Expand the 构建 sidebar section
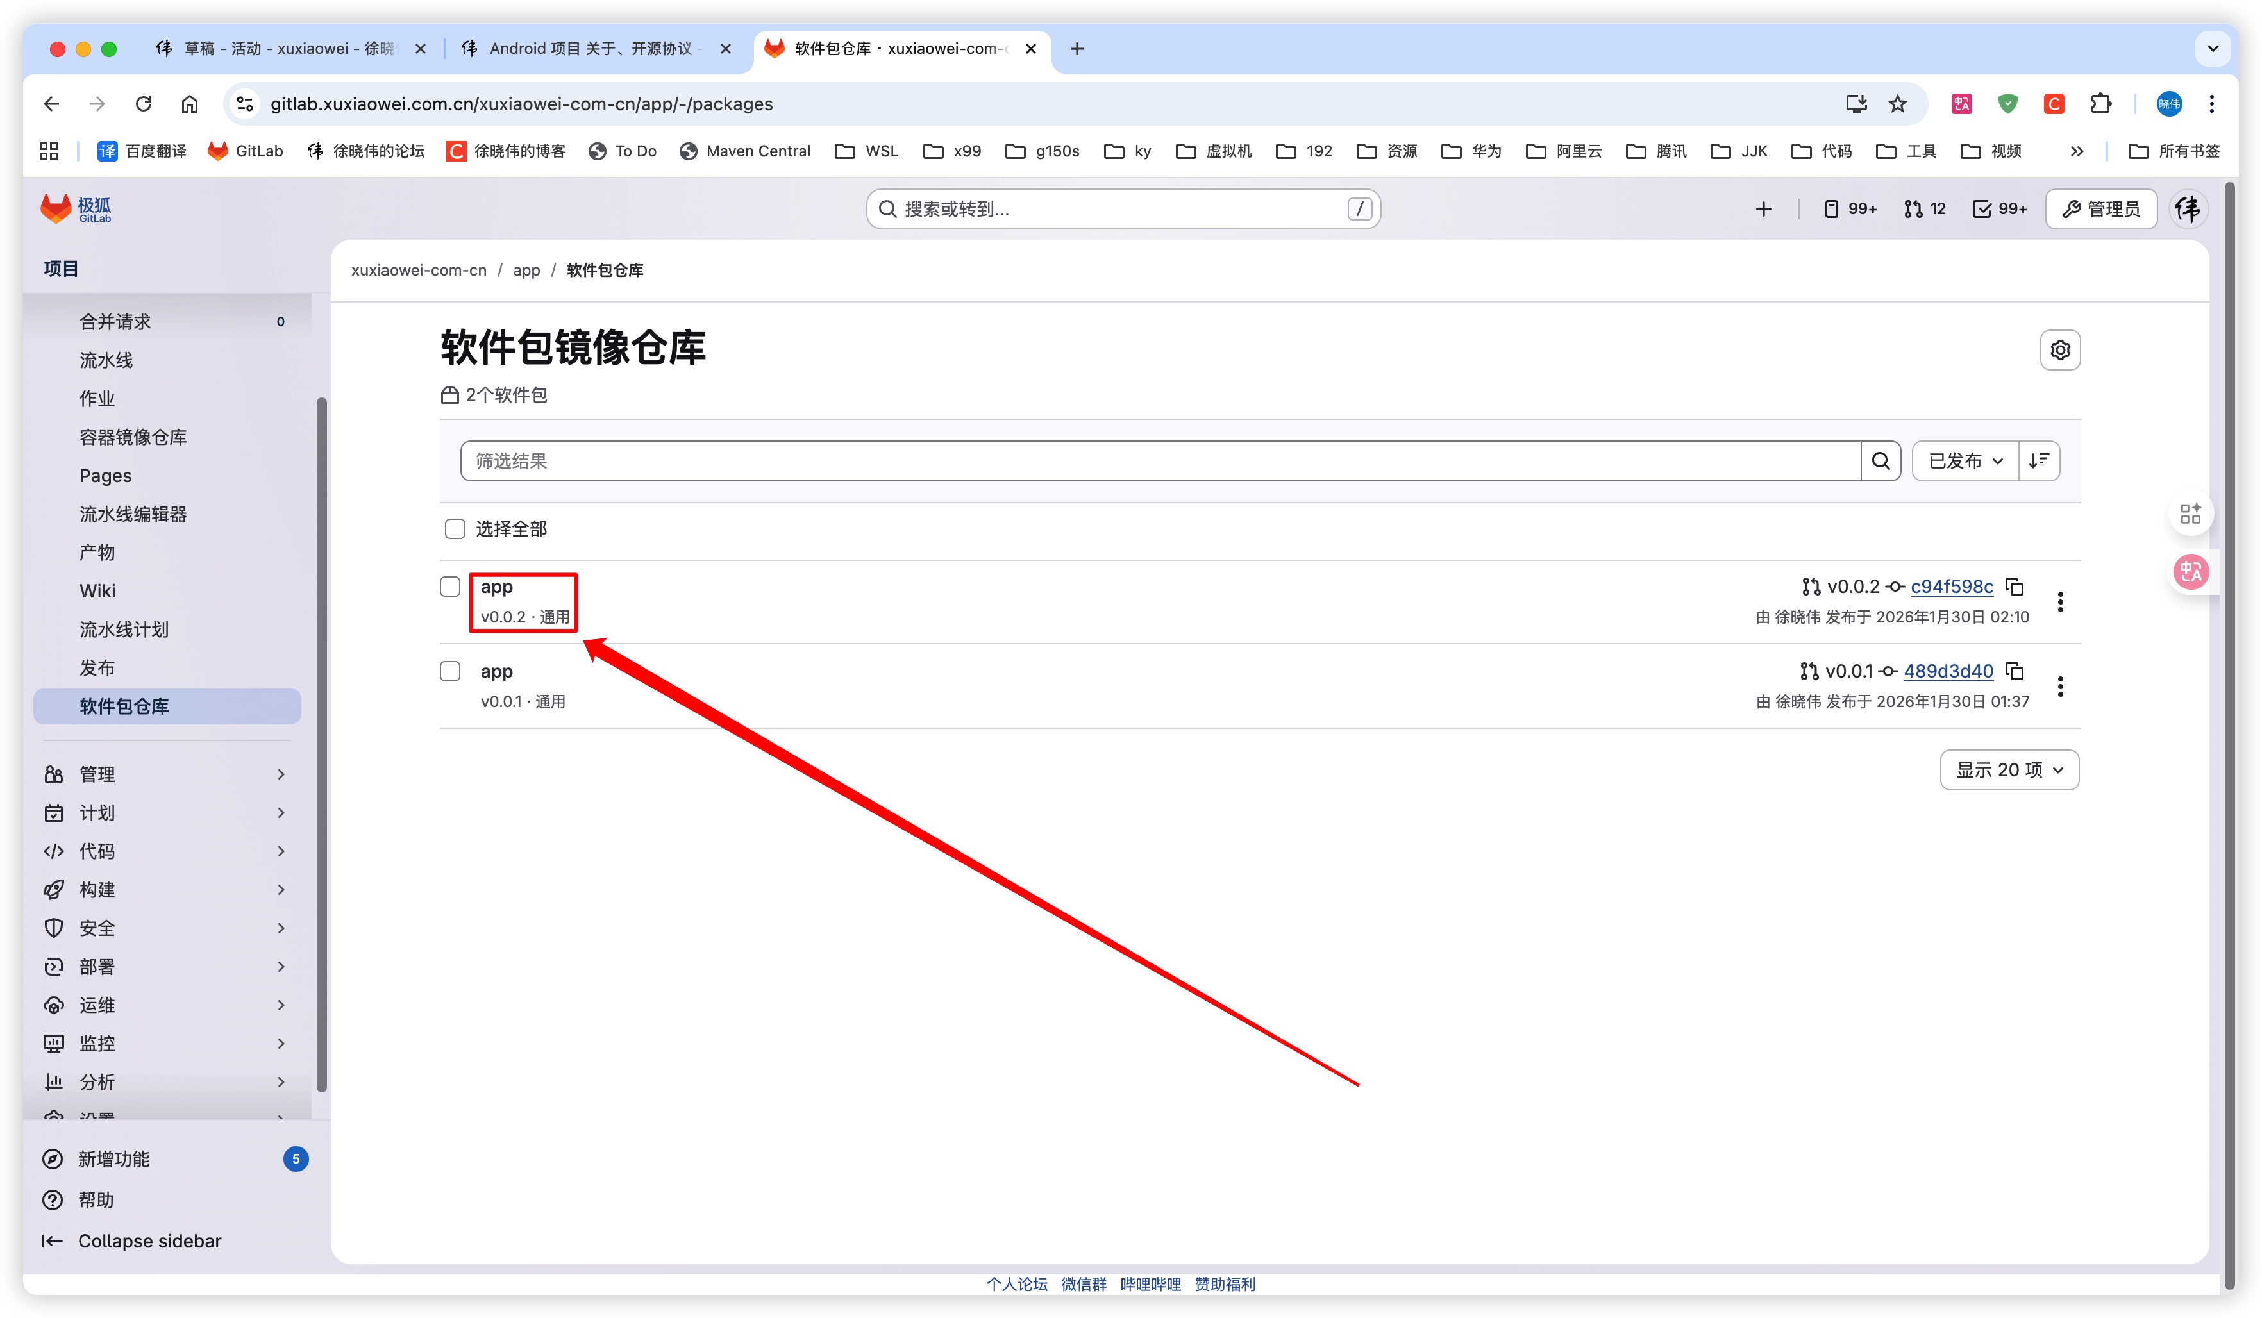The height and width of the screenshot is (1318, 2262). point(166,890)
